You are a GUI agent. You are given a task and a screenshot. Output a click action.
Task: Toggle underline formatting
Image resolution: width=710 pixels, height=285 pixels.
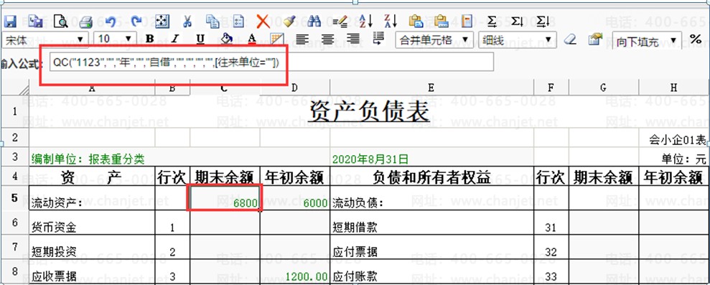pos(200,39)
